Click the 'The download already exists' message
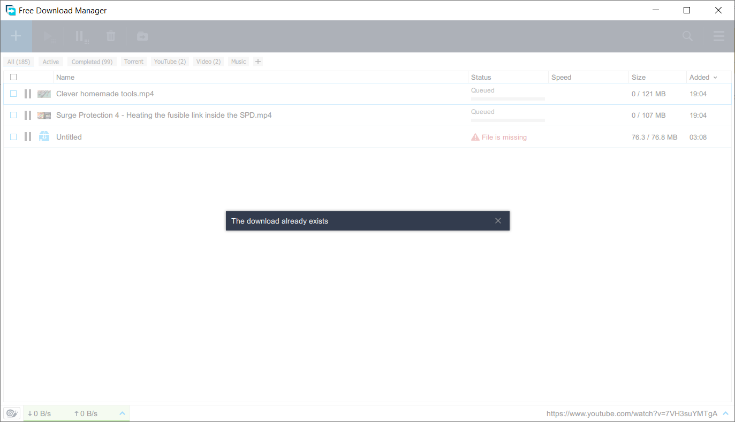Viewport: 735px width, 422px height. pos(279,221)
